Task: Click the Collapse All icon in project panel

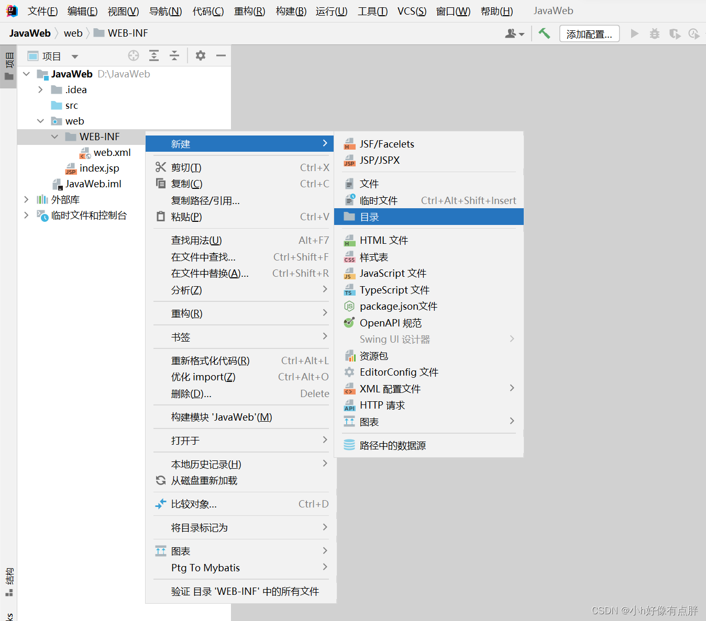Action: [174, 55]
